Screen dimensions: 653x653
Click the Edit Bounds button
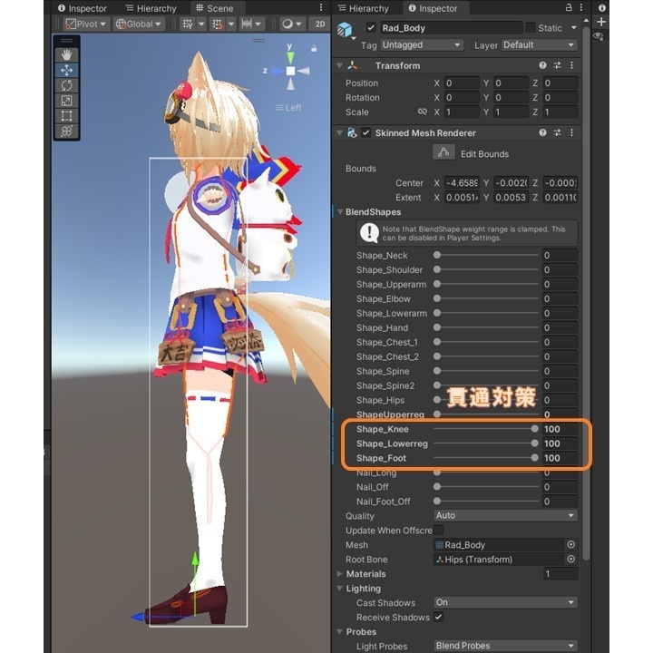pos(443,152)
